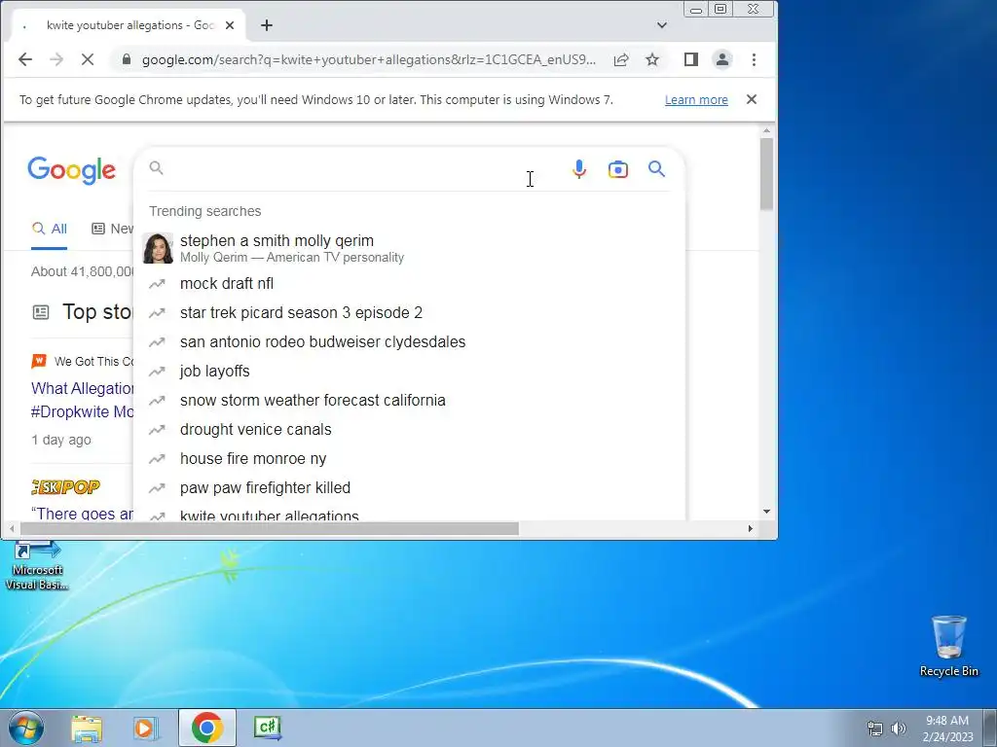
Task: Select snow storm weather forecast california
Action: 410,400
